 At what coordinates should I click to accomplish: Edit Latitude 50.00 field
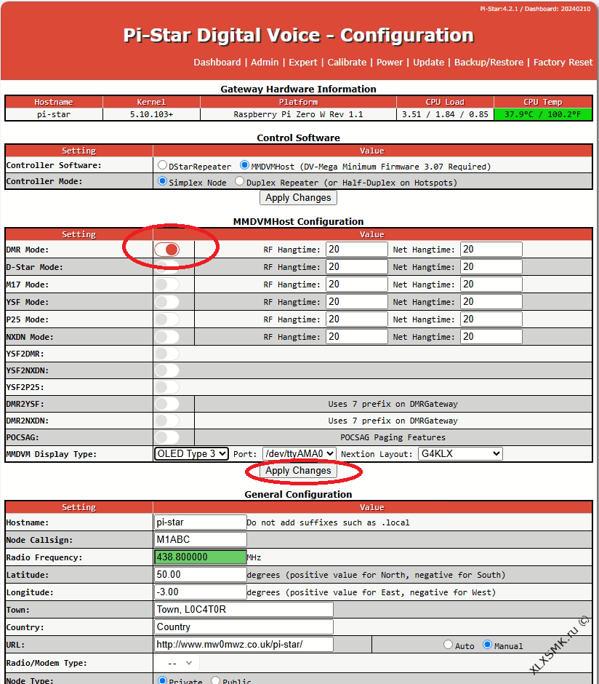point(201,575)
